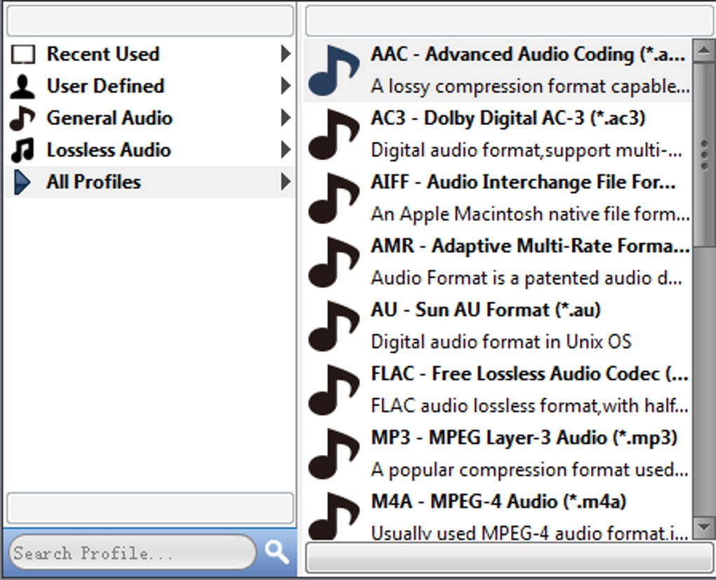Click the profile list scrollbar down arrow

703,528
